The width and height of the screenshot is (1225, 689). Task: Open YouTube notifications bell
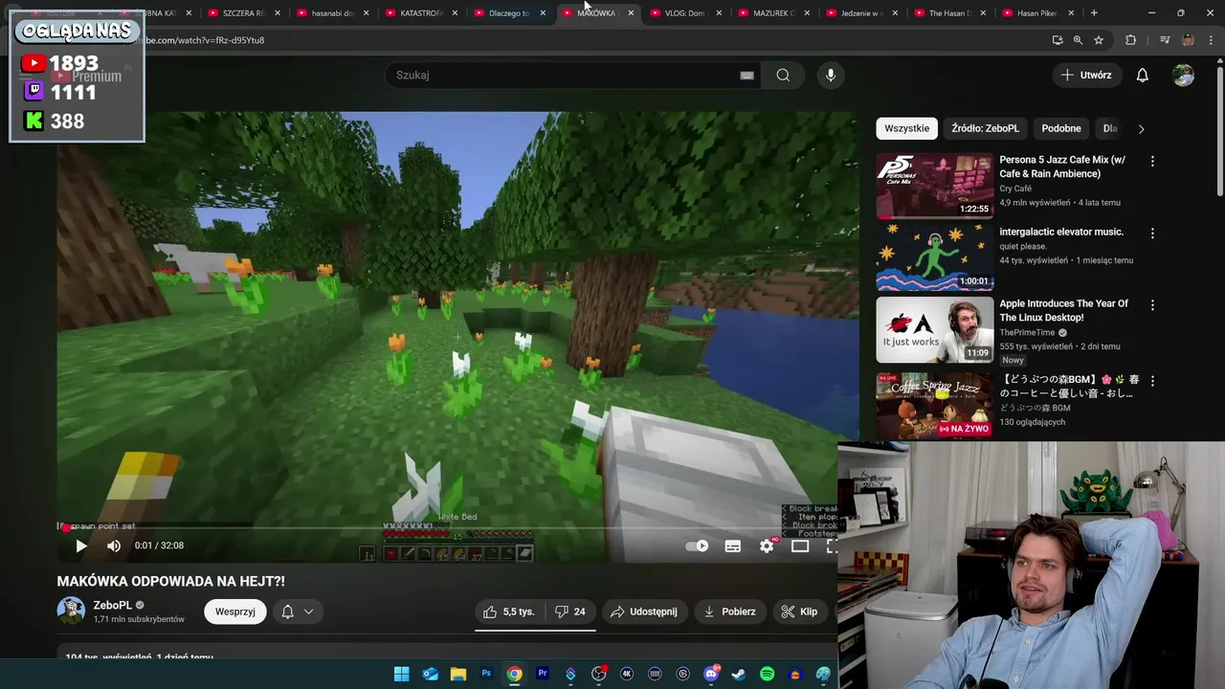click(x=1142, y=75)
